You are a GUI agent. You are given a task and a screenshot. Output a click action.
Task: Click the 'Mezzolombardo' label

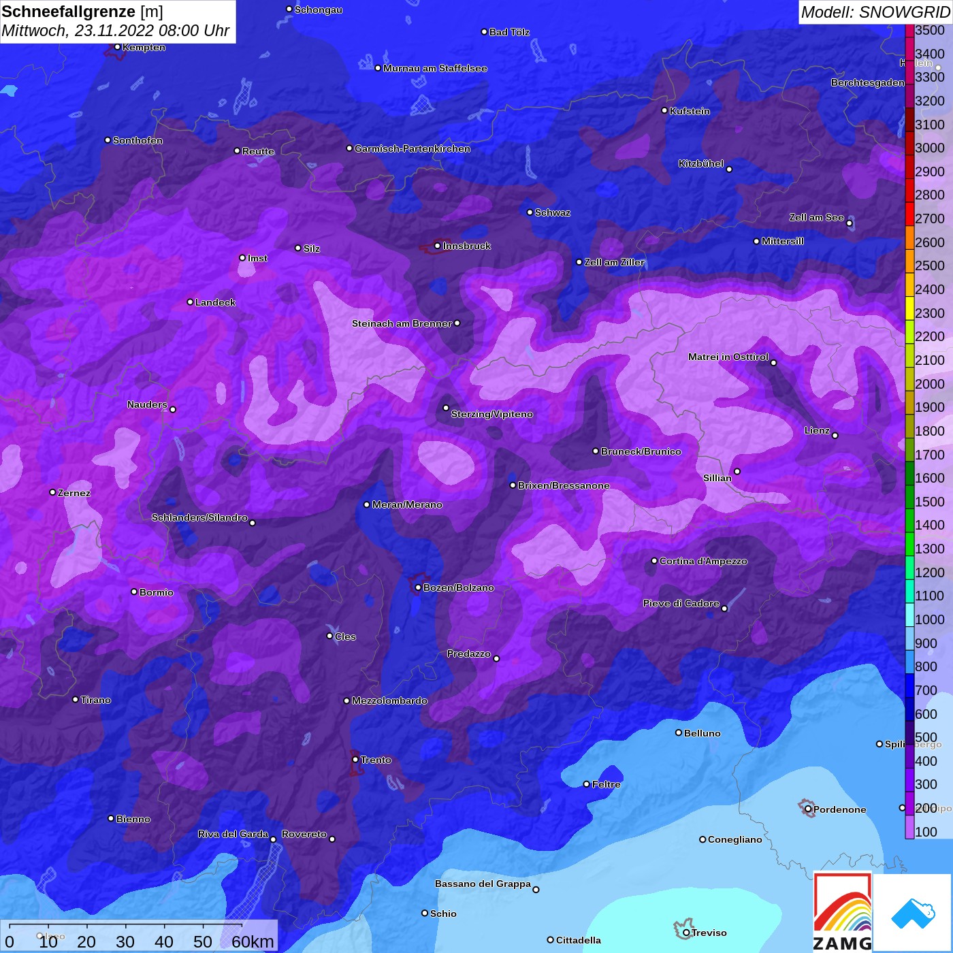click(x=389, y=700)
